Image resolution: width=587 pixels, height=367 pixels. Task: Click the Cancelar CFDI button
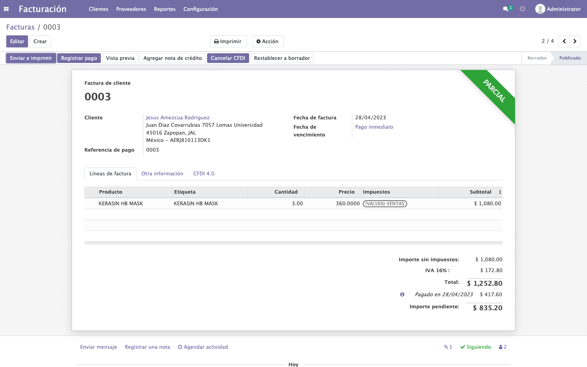pos(228,58)
